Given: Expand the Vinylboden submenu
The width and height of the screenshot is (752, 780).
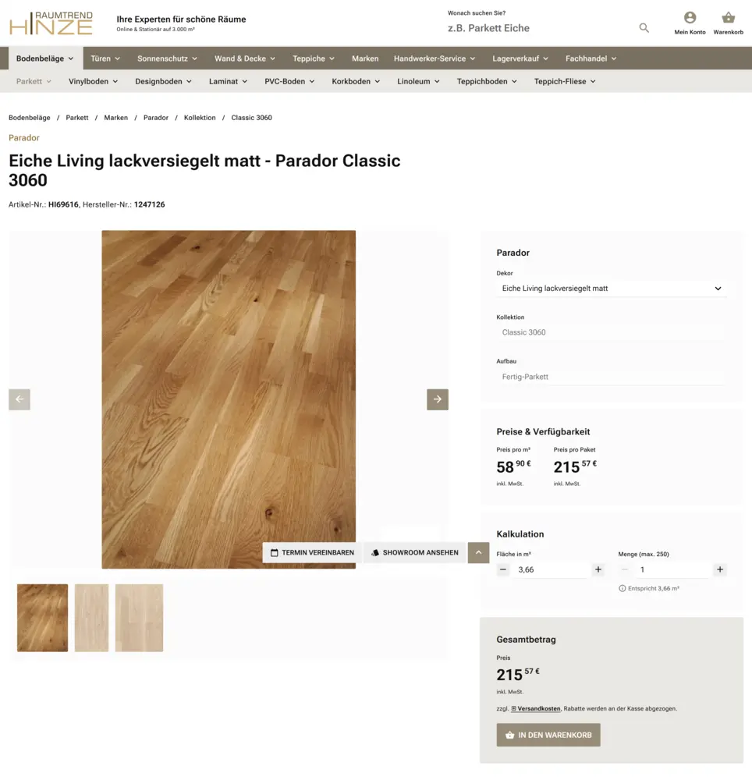Looking at the screenshot, I should 93,81.
